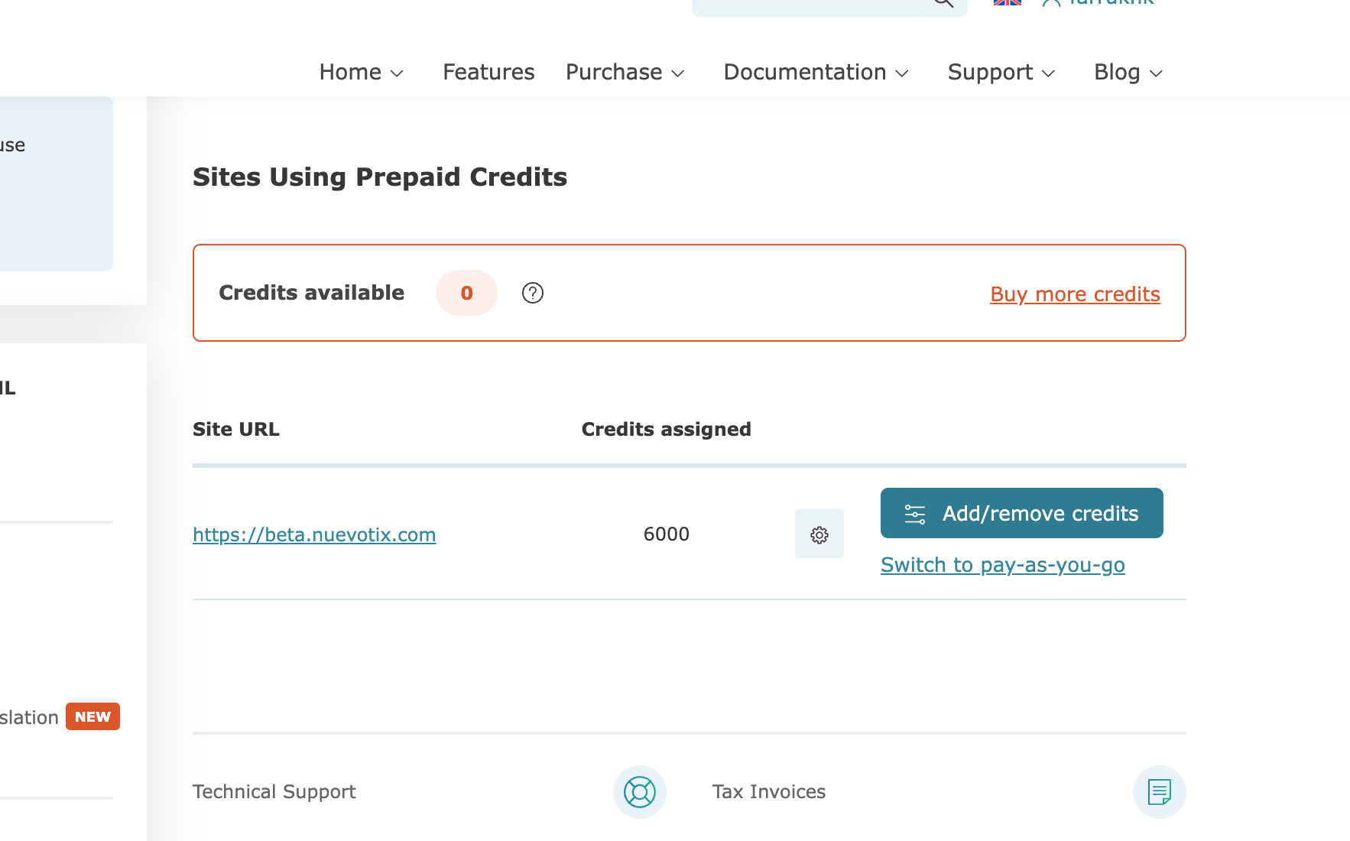Go to the Features menu item
This screenshot has height=841, width=1350.
pos(488,72)
